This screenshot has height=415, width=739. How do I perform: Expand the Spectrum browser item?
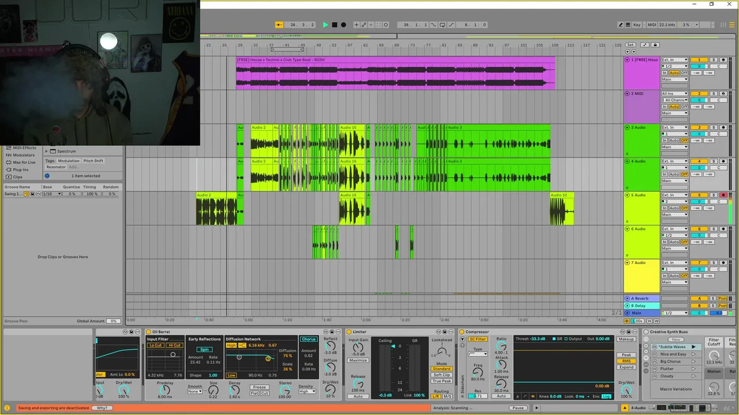tap(47, 152)
